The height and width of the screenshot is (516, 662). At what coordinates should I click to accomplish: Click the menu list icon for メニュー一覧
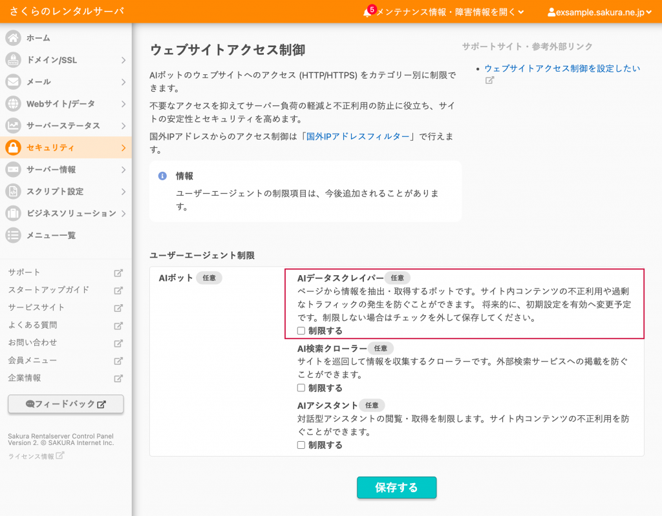13,236
